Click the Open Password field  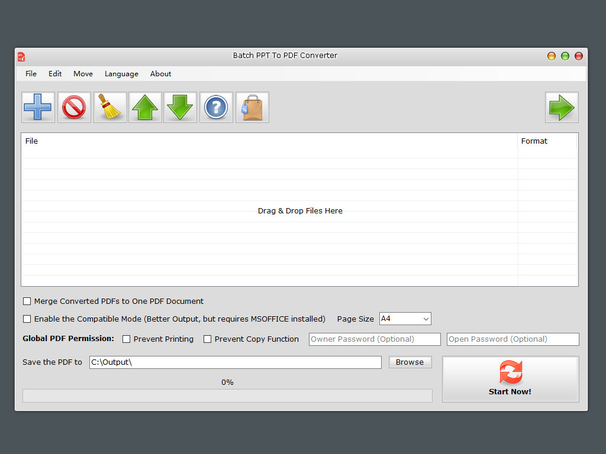(513, 339)
